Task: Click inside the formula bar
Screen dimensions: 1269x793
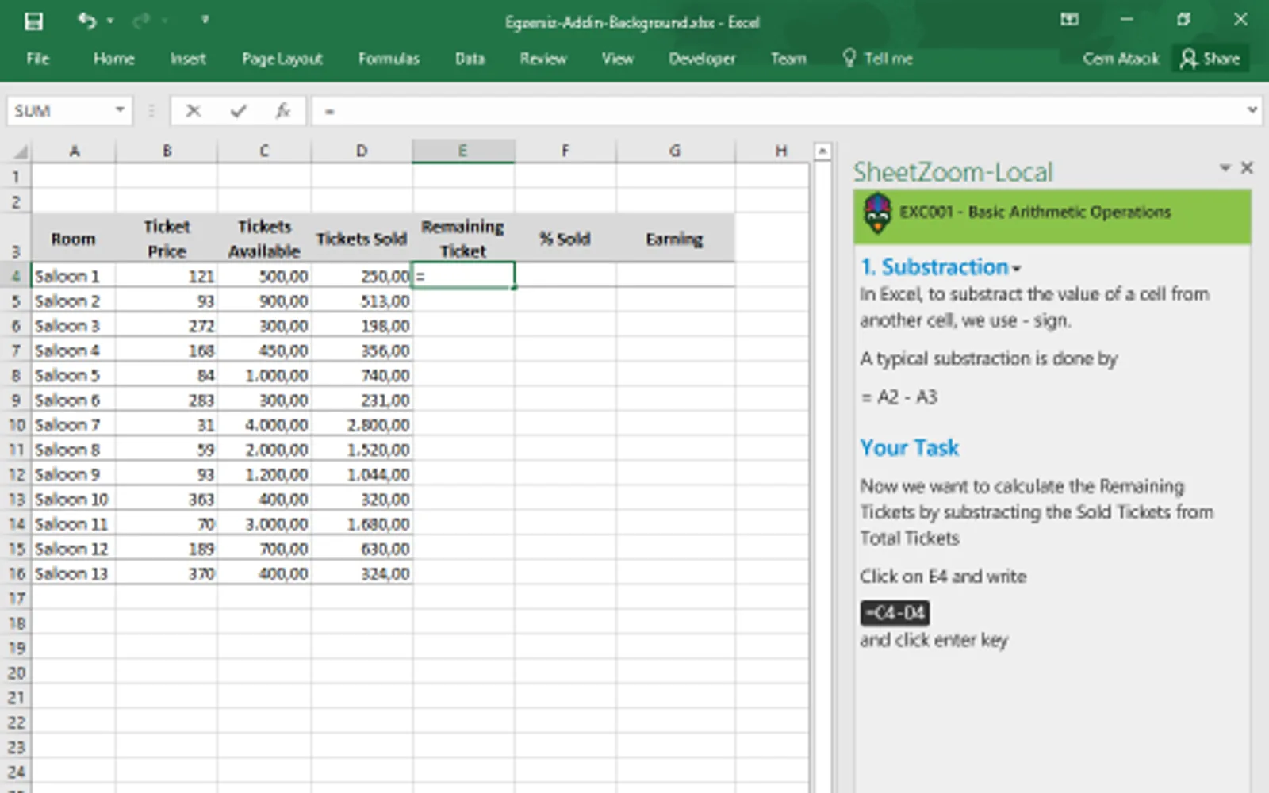Action: 777,111
